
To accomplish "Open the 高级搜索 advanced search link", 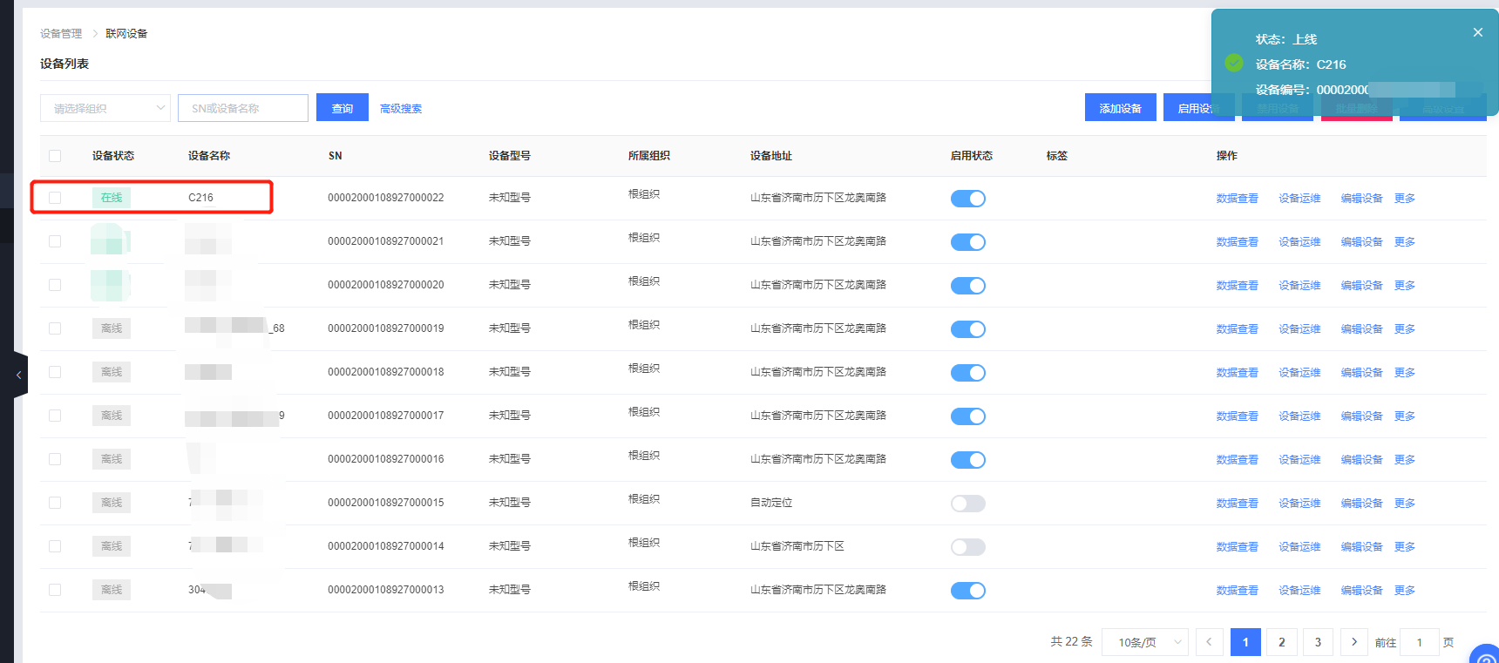I will [x=401, y=109].
